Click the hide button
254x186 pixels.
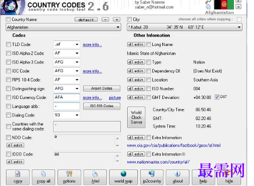tap(229, 177)
